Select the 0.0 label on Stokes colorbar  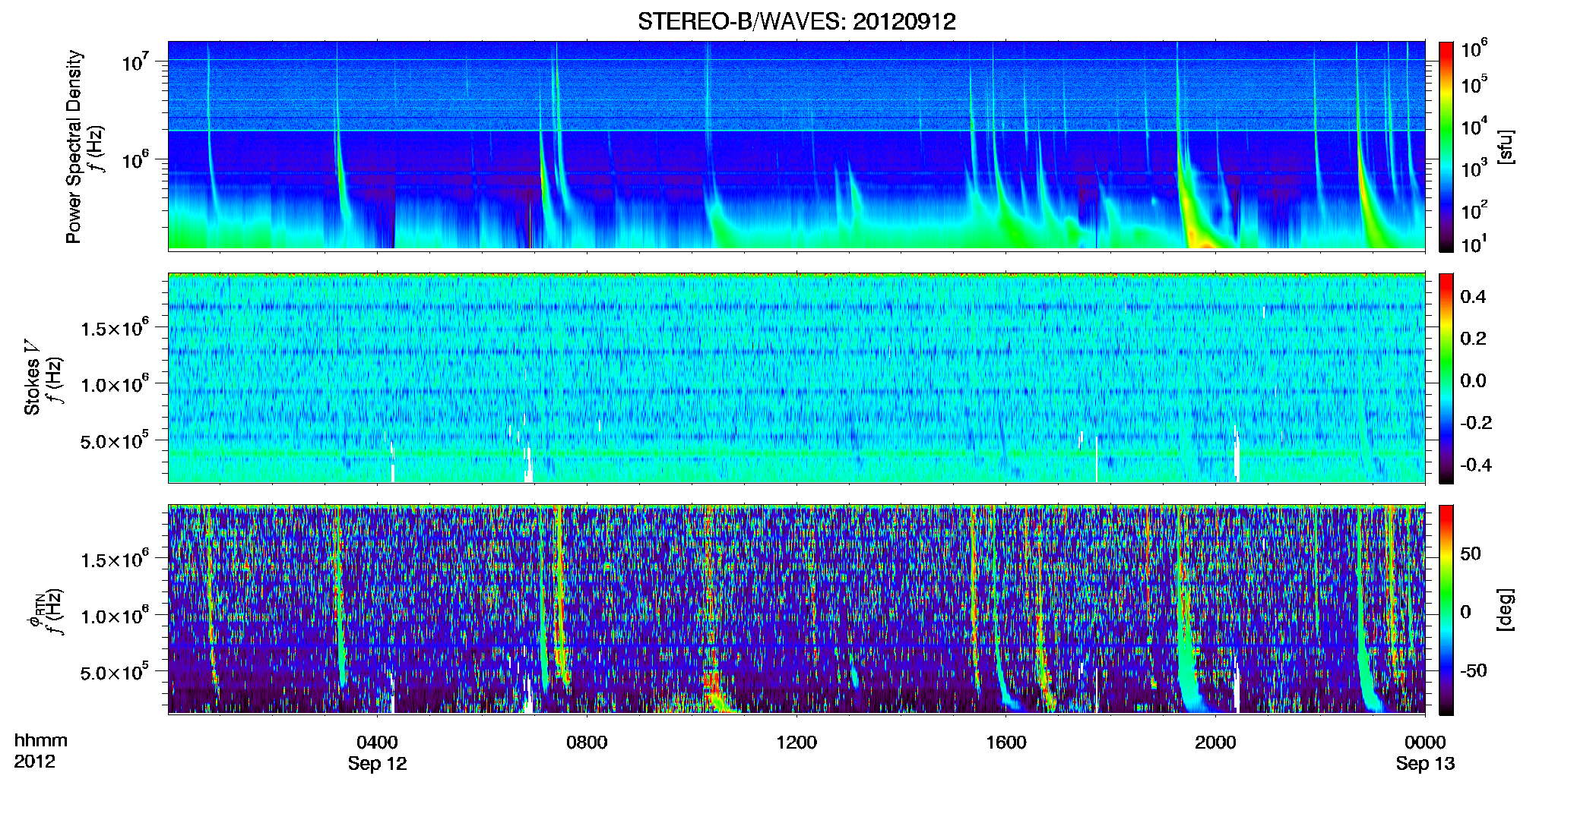[x=1473, y=380]
